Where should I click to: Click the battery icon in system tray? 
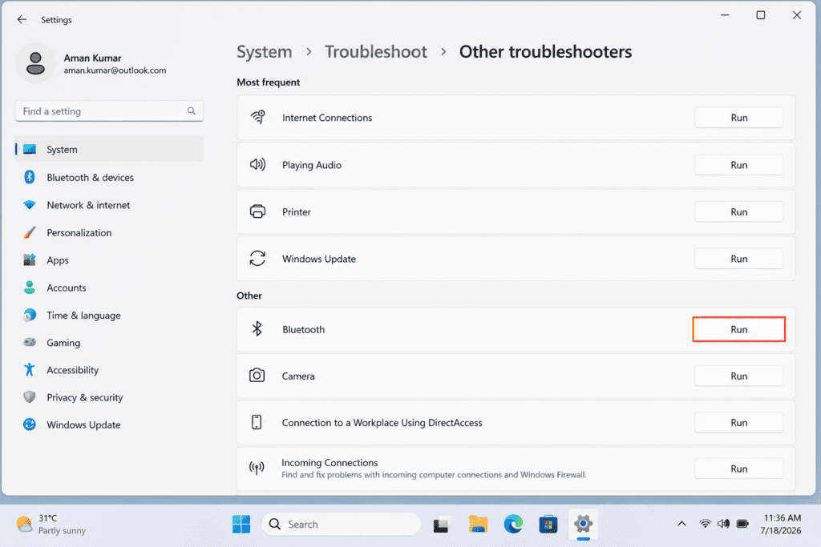742,524
